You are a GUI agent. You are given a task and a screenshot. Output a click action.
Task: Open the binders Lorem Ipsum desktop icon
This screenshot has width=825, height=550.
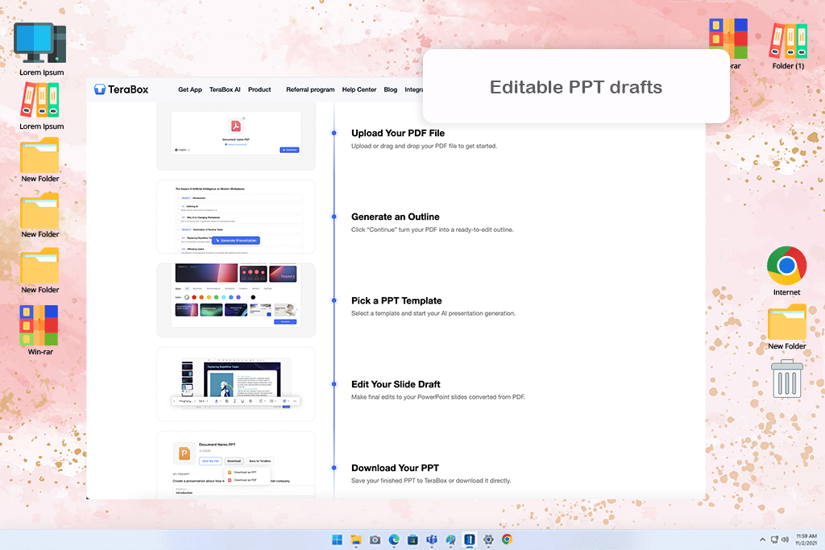pyautogui.click(x=41, y=107)
